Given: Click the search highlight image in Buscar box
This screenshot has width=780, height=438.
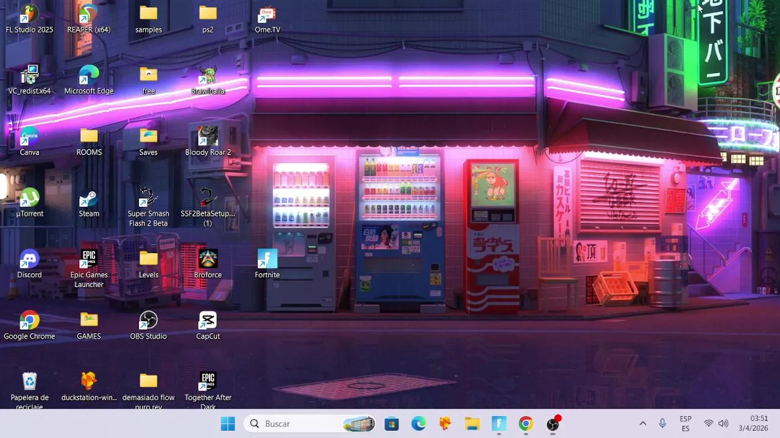Looking at the screenshot, I should point(359,424).
